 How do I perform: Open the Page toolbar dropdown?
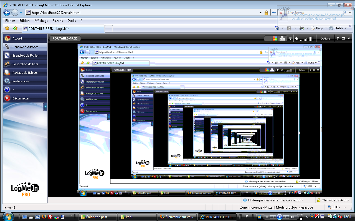(x=319, y=28)
